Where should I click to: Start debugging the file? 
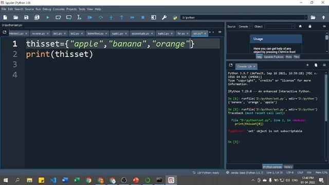click(x=90, y=17)
